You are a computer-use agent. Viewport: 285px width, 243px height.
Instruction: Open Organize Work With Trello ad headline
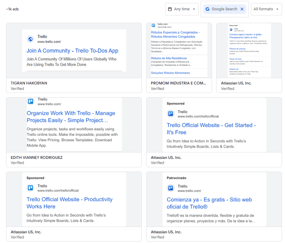pos(71,117)
